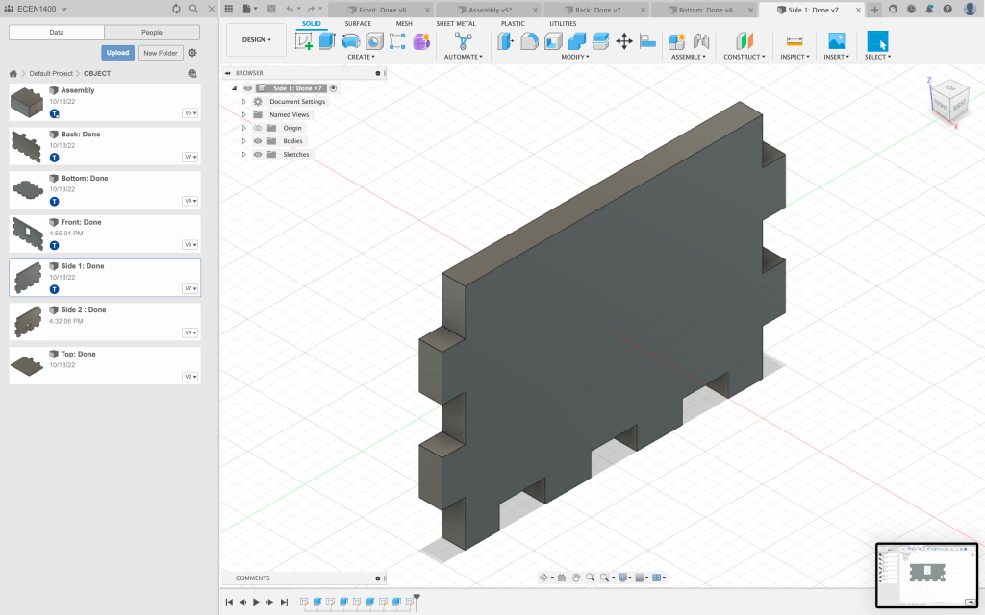Image resolution: width=985 pixels, height=615 pixels.
Task: Open the Measure tool under Inspect
Action: tap(794, 41)
